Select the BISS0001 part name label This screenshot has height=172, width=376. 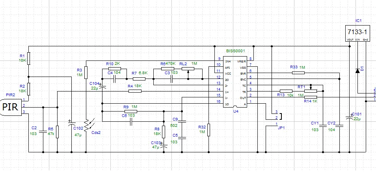235,51
